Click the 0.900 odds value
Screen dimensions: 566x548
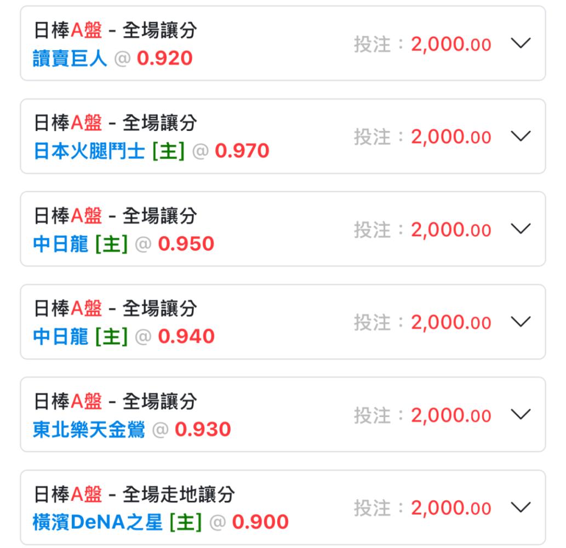260,522
